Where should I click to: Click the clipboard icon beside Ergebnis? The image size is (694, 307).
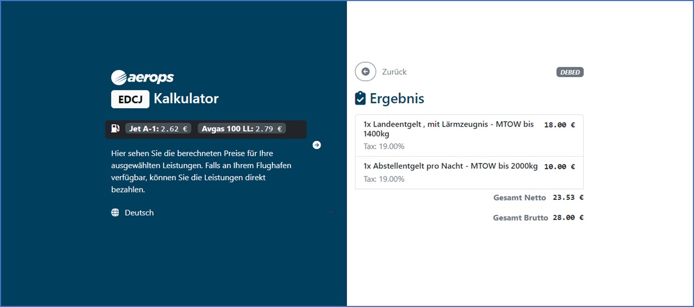pyautogui.click(x=360, y=99)
